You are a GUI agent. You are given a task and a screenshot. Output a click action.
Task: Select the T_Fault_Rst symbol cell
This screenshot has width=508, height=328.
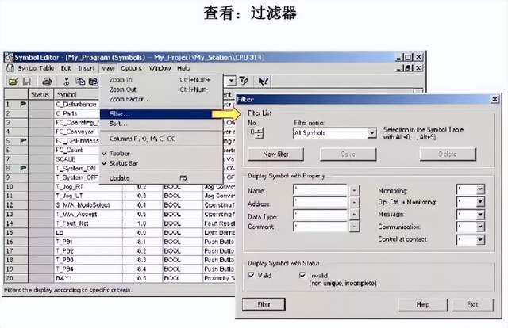point(88,223)
